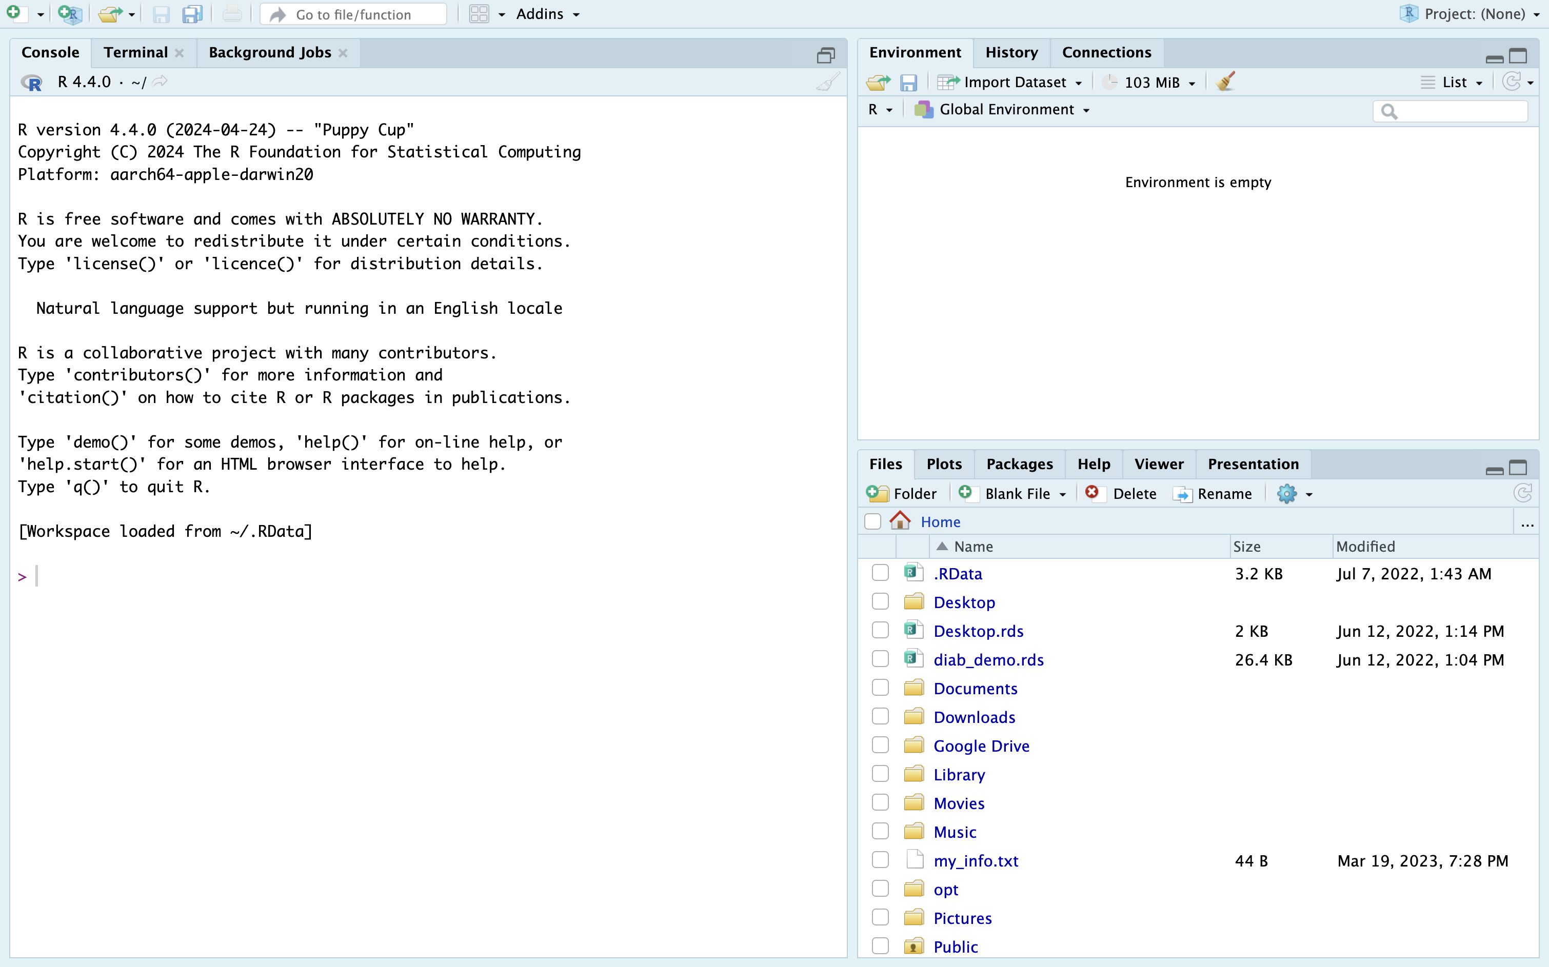This screenshot has height=967, width=1549.
Task: Switch to the Plots tab
Action: [x=944, y=465]
